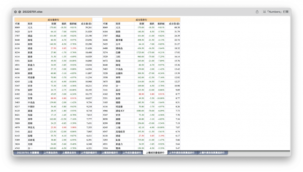
Task: Click the stock name 榮剛
Action: click(x=30, y=123)
